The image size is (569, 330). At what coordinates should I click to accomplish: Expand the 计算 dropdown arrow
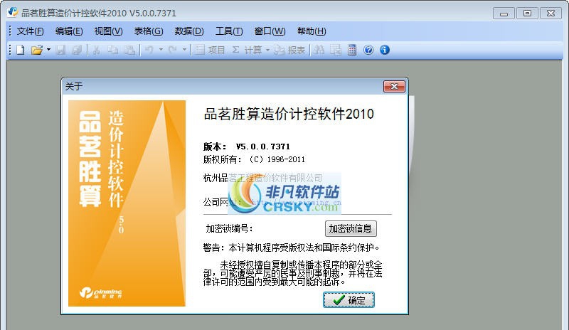tap(268, 50)
